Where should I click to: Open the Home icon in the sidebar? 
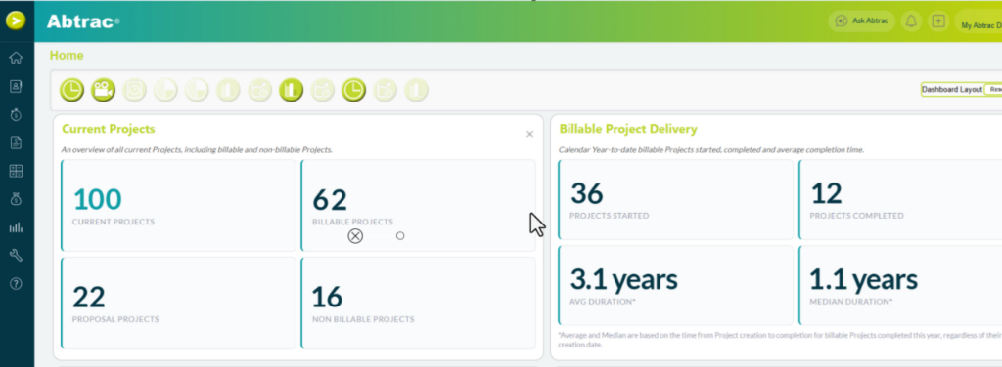[16, 58]
